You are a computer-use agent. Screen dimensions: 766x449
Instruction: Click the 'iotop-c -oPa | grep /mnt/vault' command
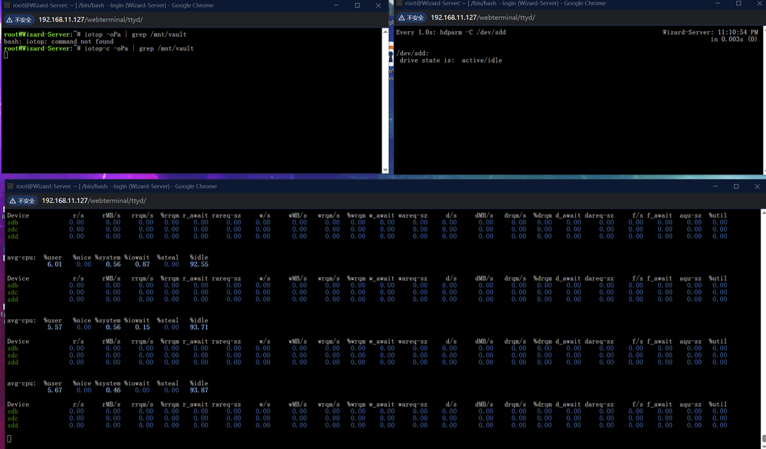139,48
